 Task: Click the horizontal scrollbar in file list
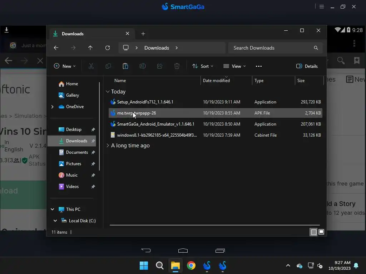click(215, 225)
